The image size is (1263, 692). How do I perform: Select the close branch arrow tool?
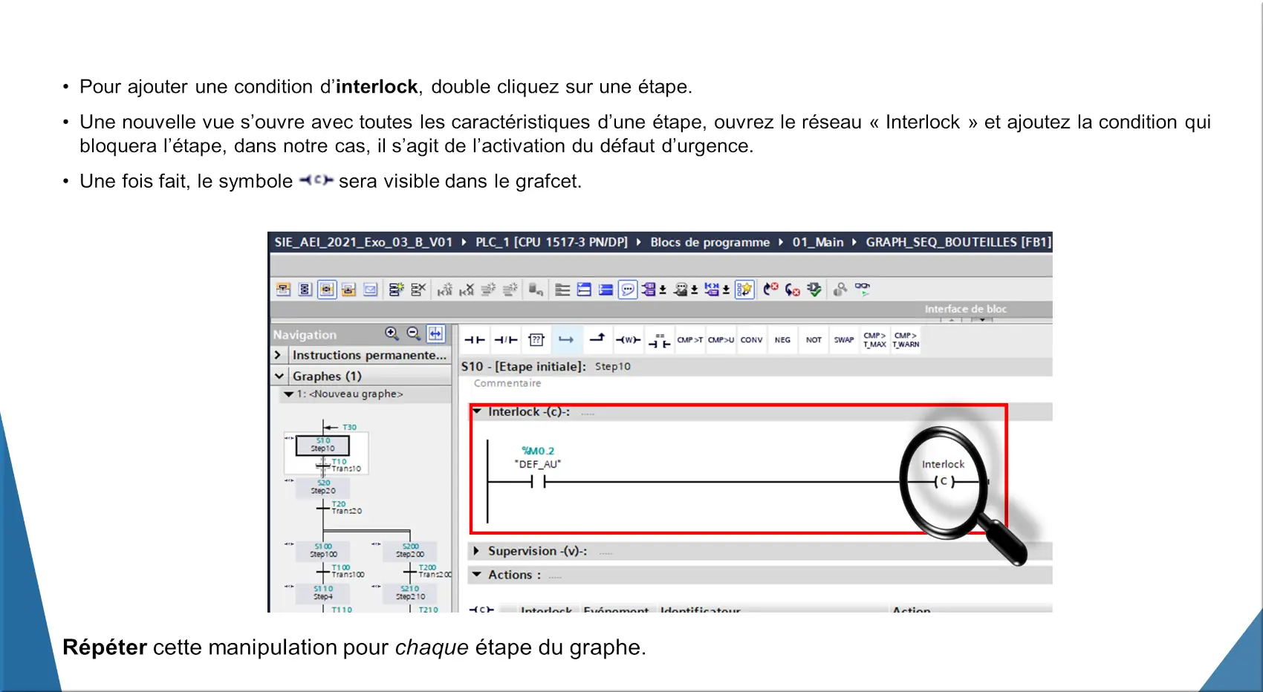(x=597, y=339)
